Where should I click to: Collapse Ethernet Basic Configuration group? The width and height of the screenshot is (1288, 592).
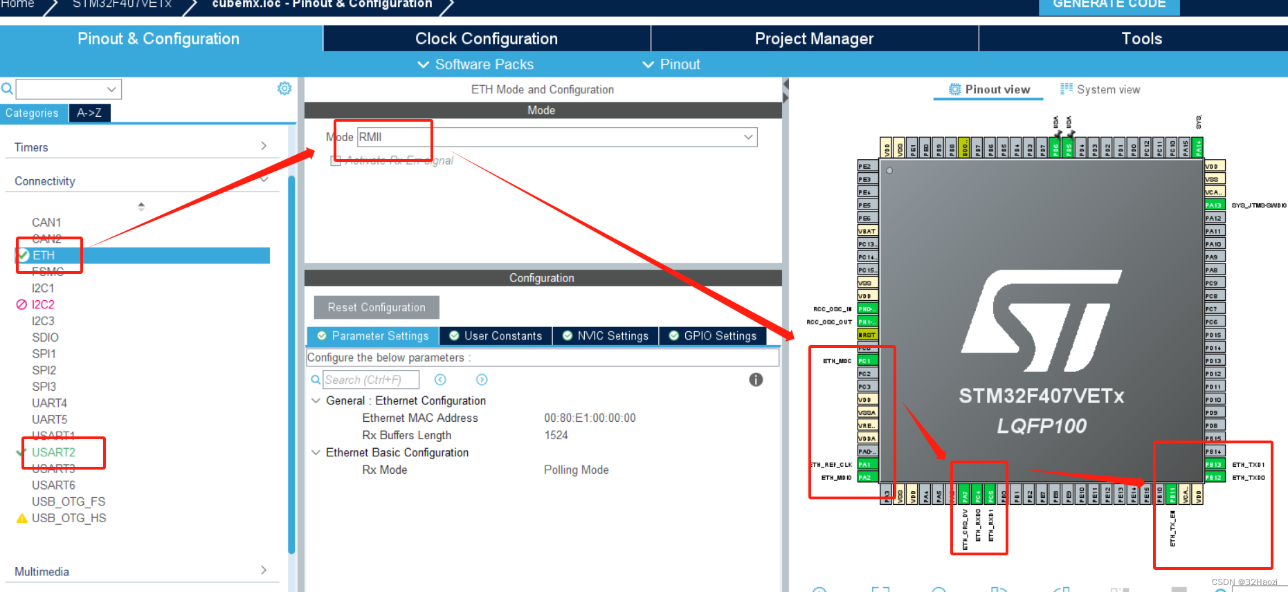(x=316, y=452)
